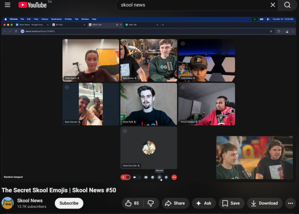Open the Skool News channel name link
This screenshot has width=299, height=214.
coord(30,200)
